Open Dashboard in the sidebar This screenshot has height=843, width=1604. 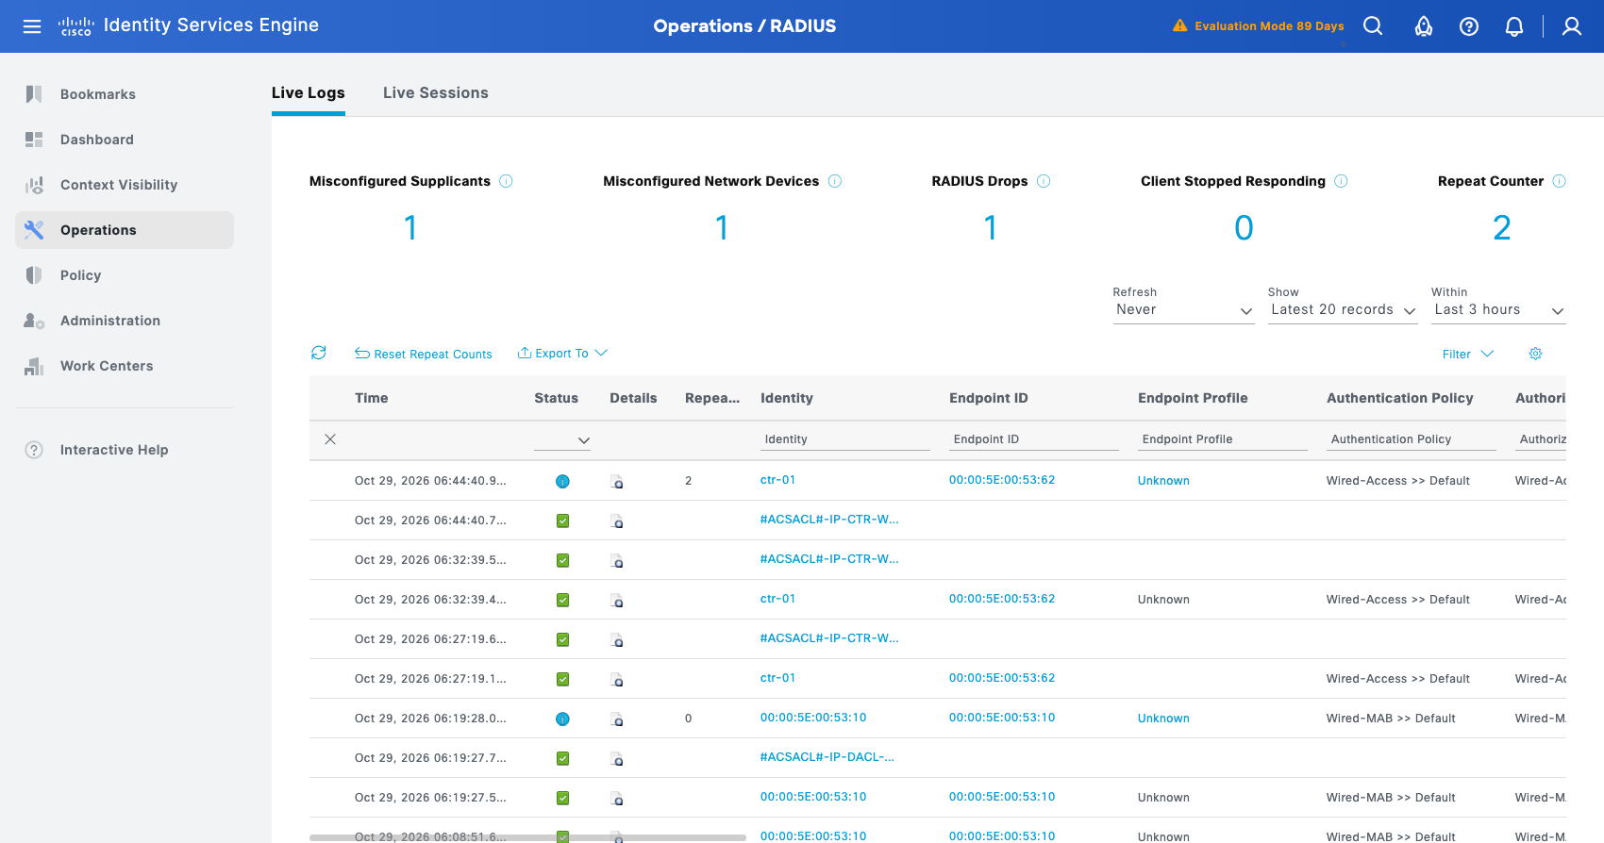(x=125, y=140)
